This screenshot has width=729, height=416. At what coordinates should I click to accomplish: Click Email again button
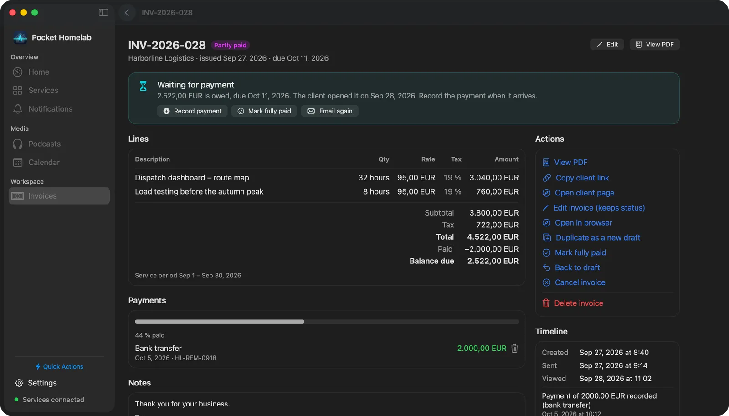(x=329, y=111)
